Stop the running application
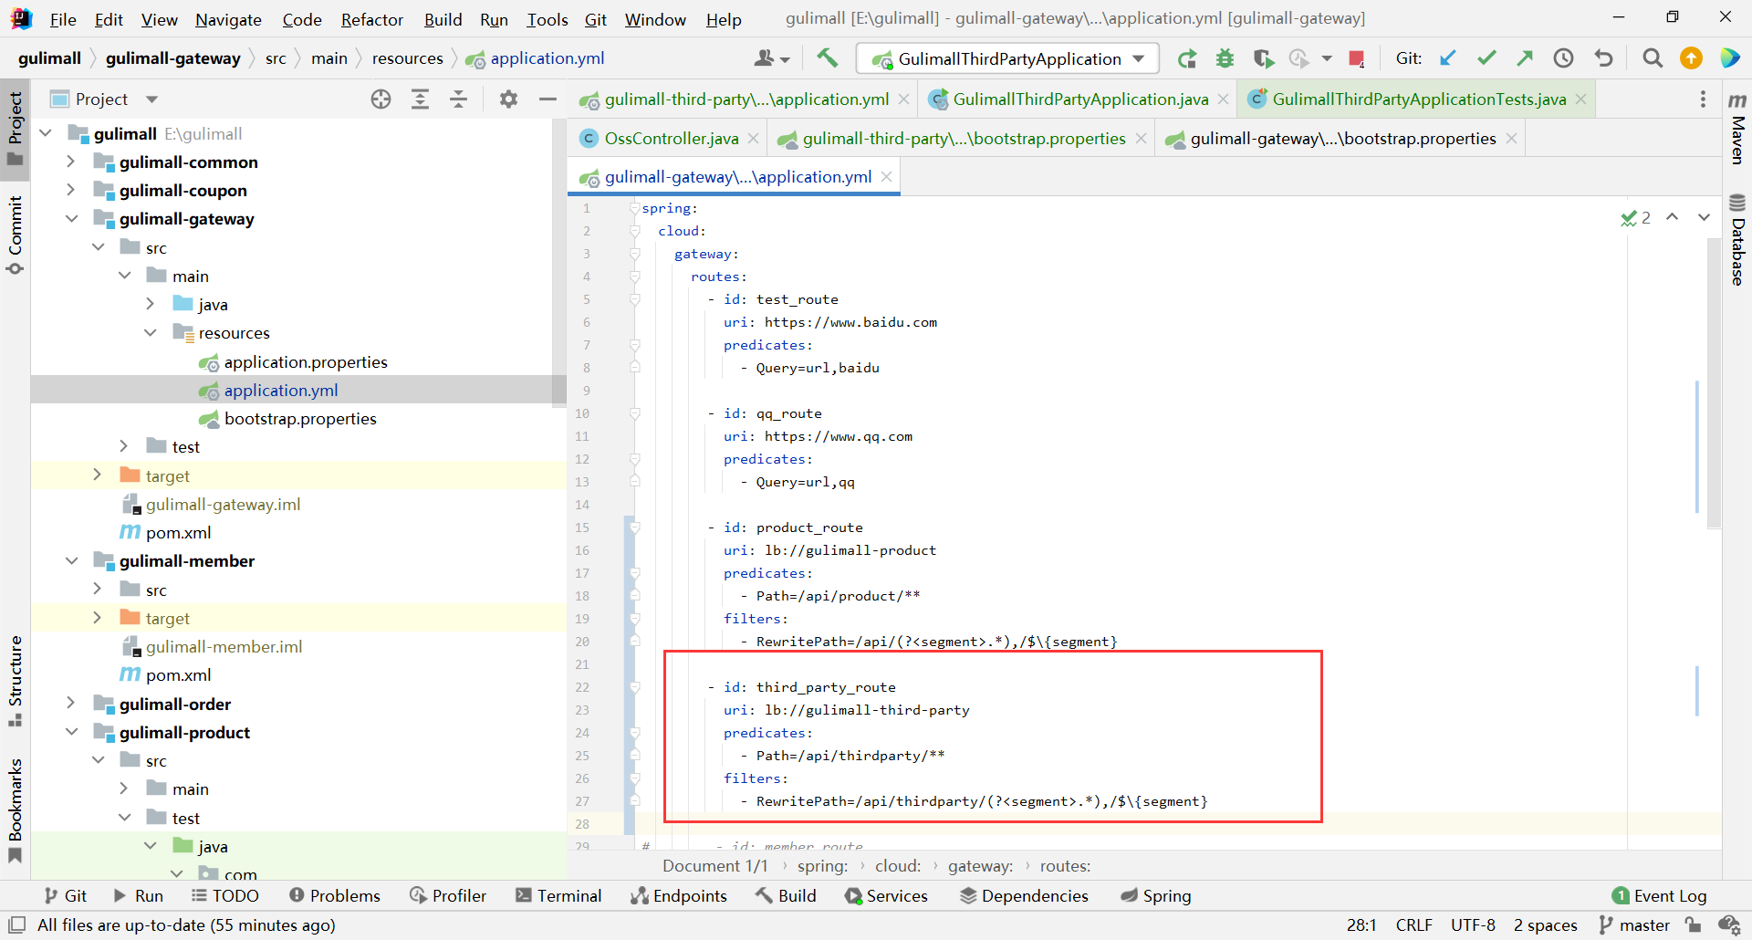Viewport: 1752px width, 940px height. pos(1356,58)
